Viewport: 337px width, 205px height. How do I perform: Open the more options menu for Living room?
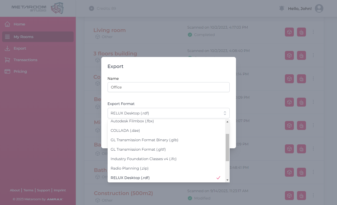pos(313,32)
